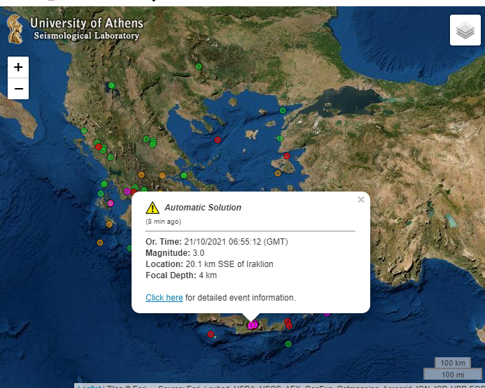Zoom out of the map

[x=18, y=89]
